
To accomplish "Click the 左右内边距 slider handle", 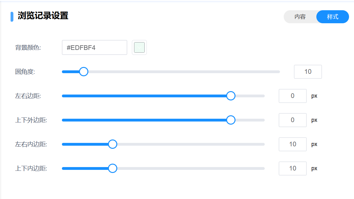I will (x=112, y=144).
